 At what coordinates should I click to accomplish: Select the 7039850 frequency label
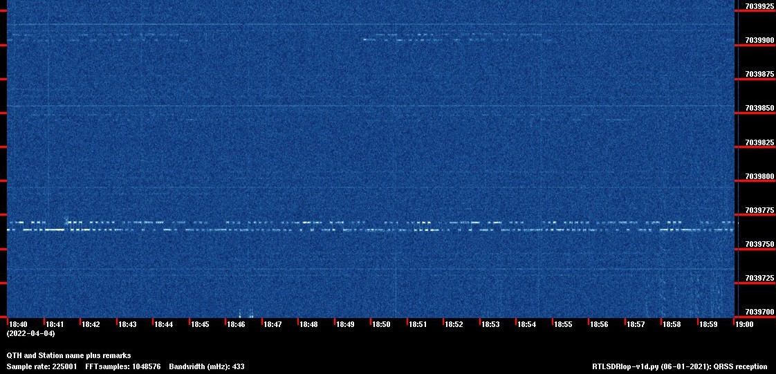tap(759, 109)
